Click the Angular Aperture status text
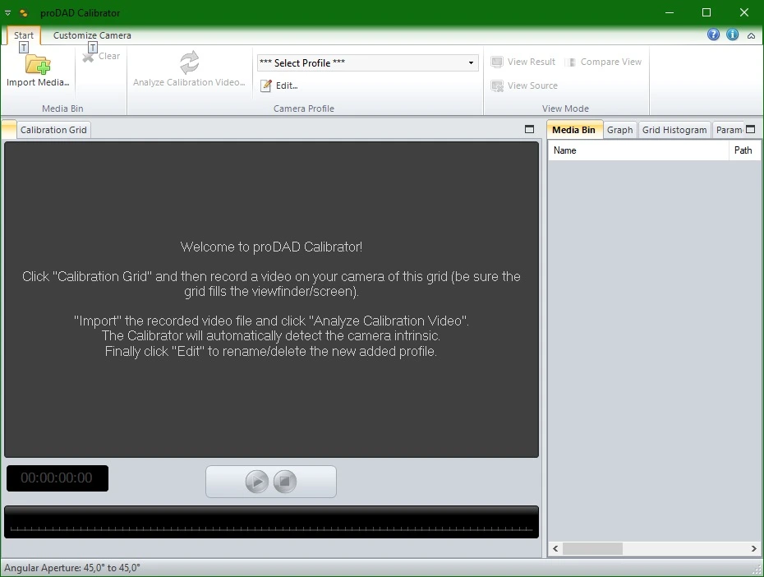This screenshot has width=764, height=577. tap(72, 568)
